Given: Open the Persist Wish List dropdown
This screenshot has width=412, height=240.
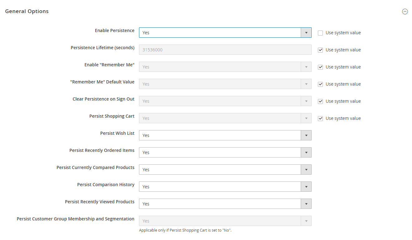Looking at the screenshot, I should click(x=225, y=135).
